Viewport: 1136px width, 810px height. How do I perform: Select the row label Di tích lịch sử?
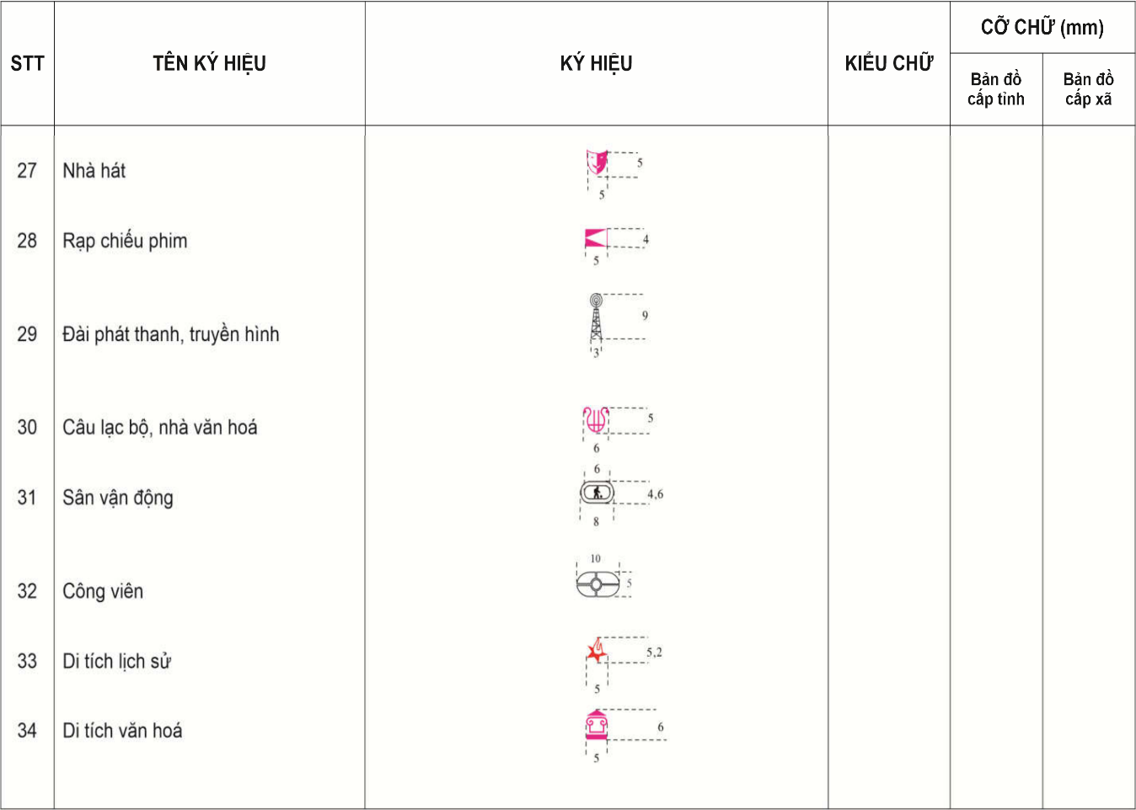pos(116,661)
